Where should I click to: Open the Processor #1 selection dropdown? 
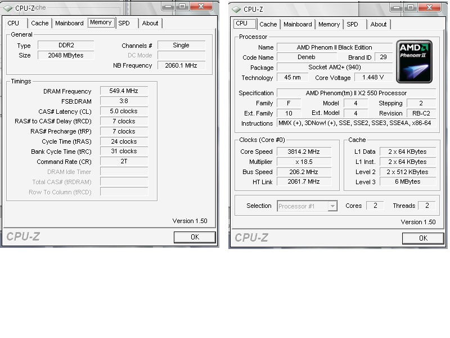(x=307, y=206)
